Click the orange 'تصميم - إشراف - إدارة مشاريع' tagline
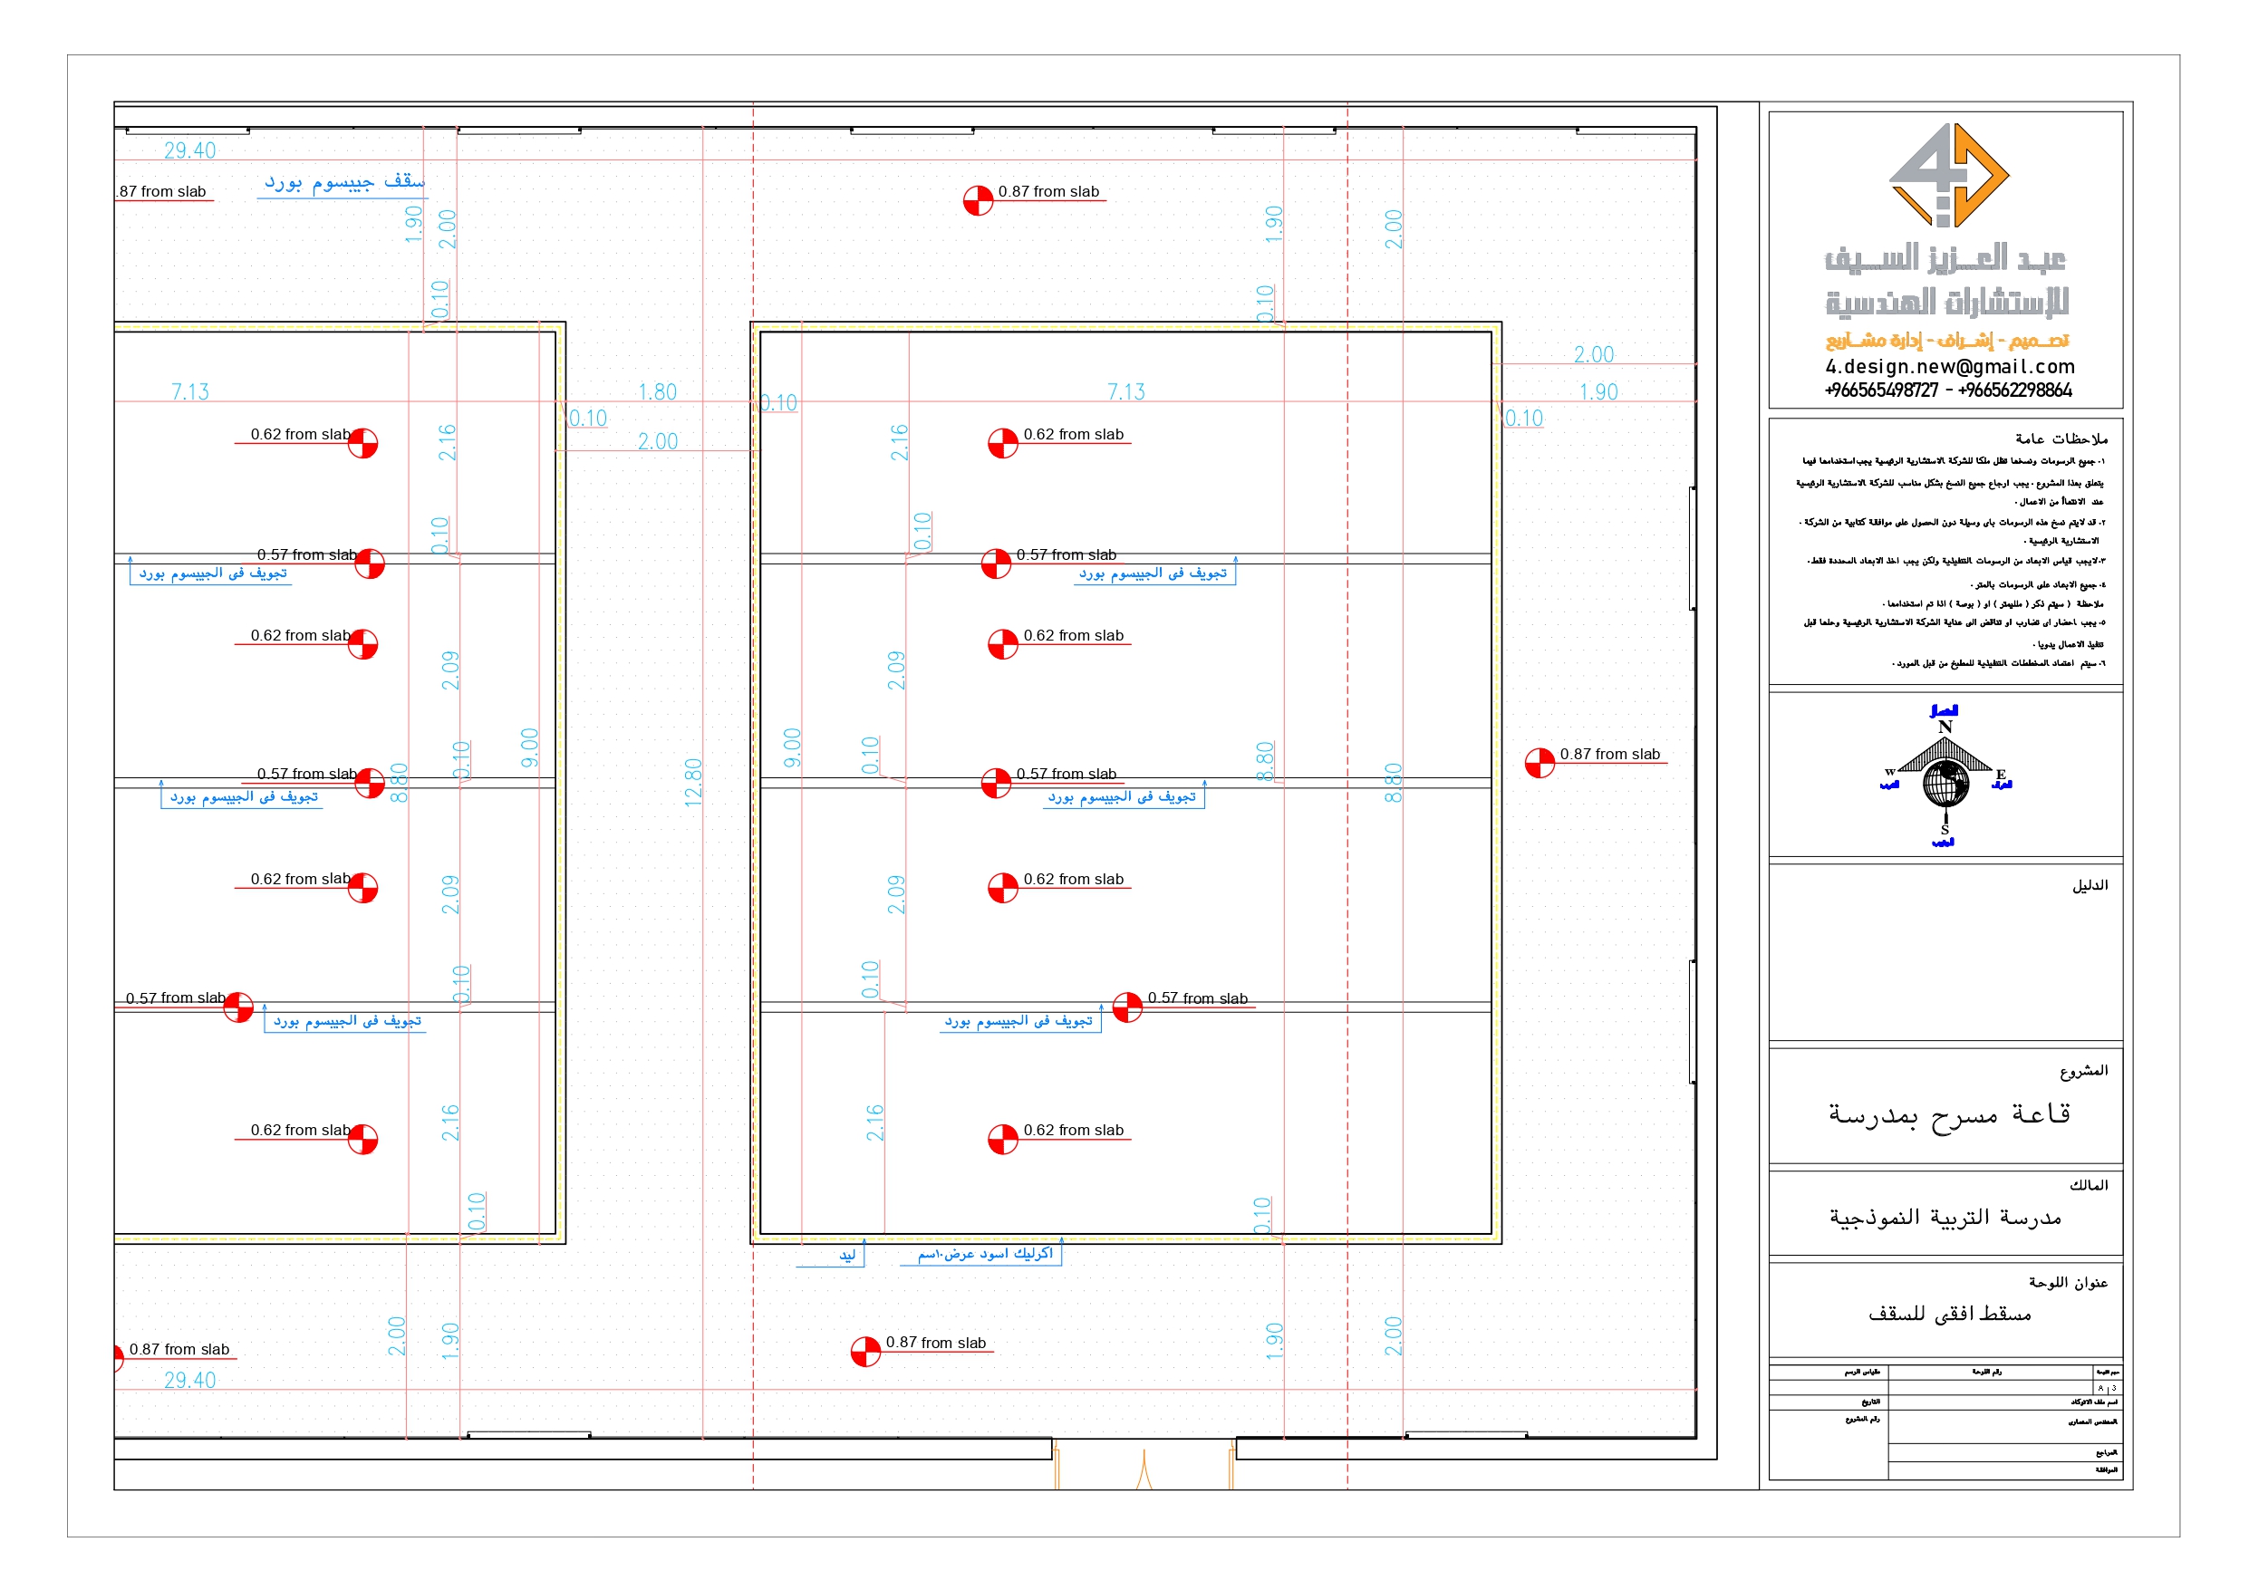Screen dimensions: 2249x1590 [x=1947, y=340]
